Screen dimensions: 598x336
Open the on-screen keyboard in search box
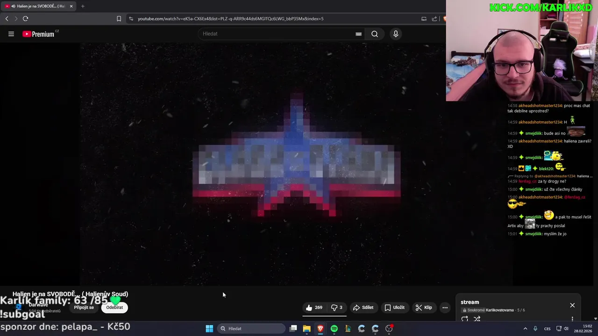coord(358,34)
